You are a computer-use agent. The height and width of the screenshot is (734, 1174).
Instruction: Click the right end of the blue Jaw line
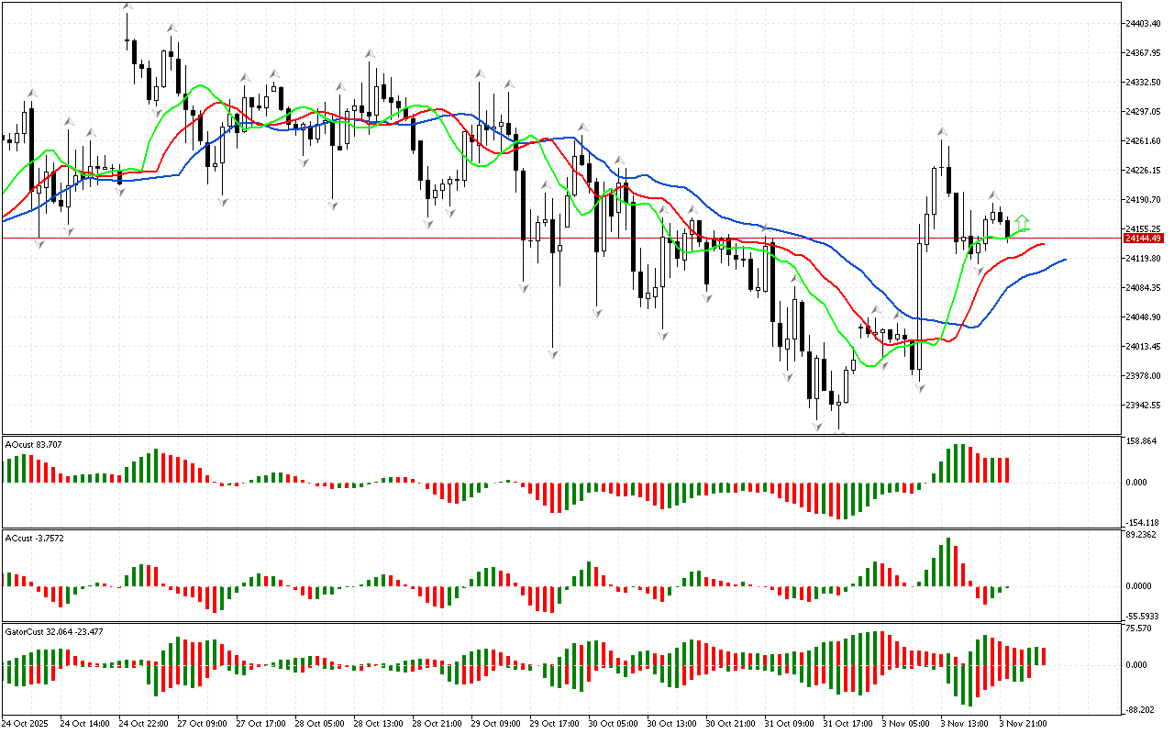(1065, 260)
